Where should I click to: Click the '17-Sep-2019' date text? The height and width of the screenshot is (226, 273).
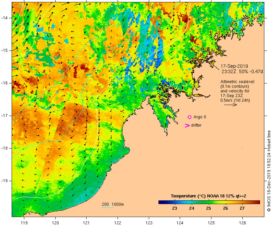234,66
